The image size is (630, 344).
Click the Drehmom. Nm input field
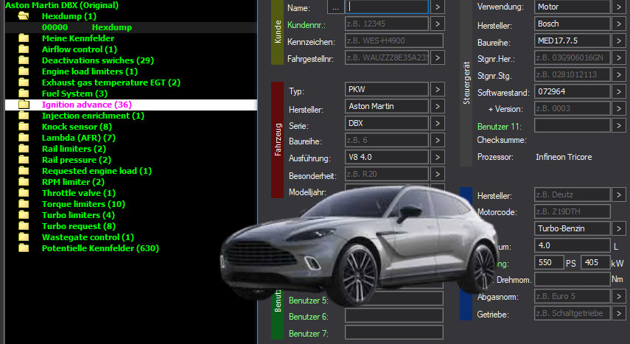pyautogui.click(x=572, y=279)
